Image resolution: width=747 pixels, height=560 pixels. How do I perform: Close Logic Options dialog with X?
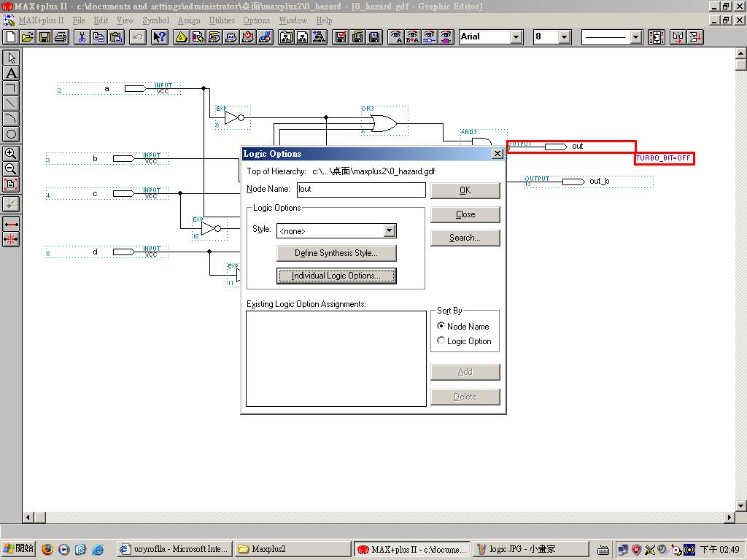coord(497,153)
